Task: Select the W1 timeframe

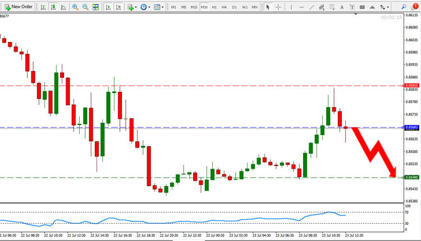Action: pyautogui.click(x=245, y=7)
